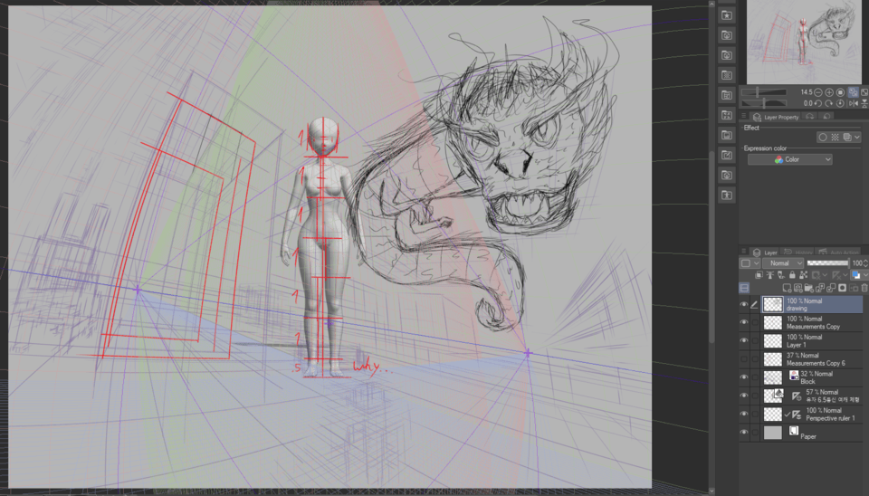Viewport: 869px width, 496px height.
Task: Flip canvas vertically in Navigator
Action: pos(864,103)
